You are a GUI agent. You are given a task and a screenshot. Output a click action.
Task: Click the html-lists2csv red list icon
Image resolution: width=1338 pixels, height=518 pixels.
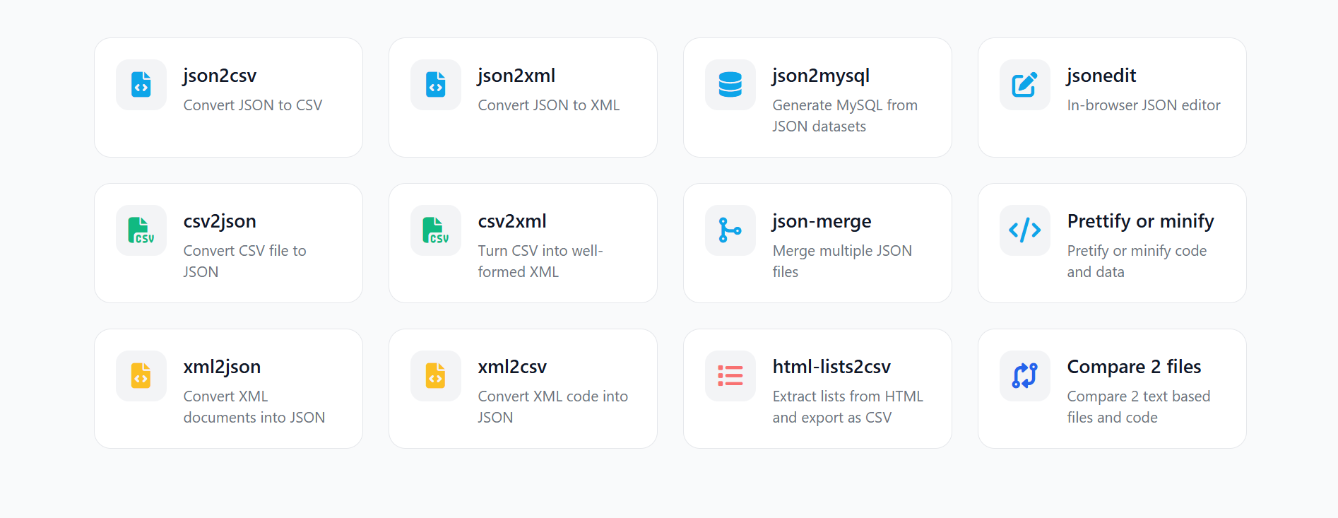pyautogui.click(x=730, y=376)
